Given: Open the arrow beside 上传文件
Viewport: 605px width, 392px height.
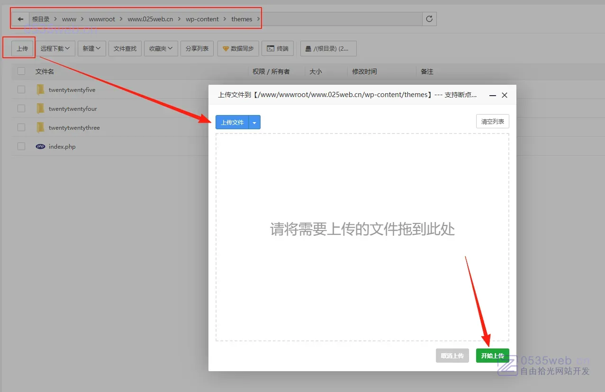Looking at the screenshot, I should click(x=254, y=123).
